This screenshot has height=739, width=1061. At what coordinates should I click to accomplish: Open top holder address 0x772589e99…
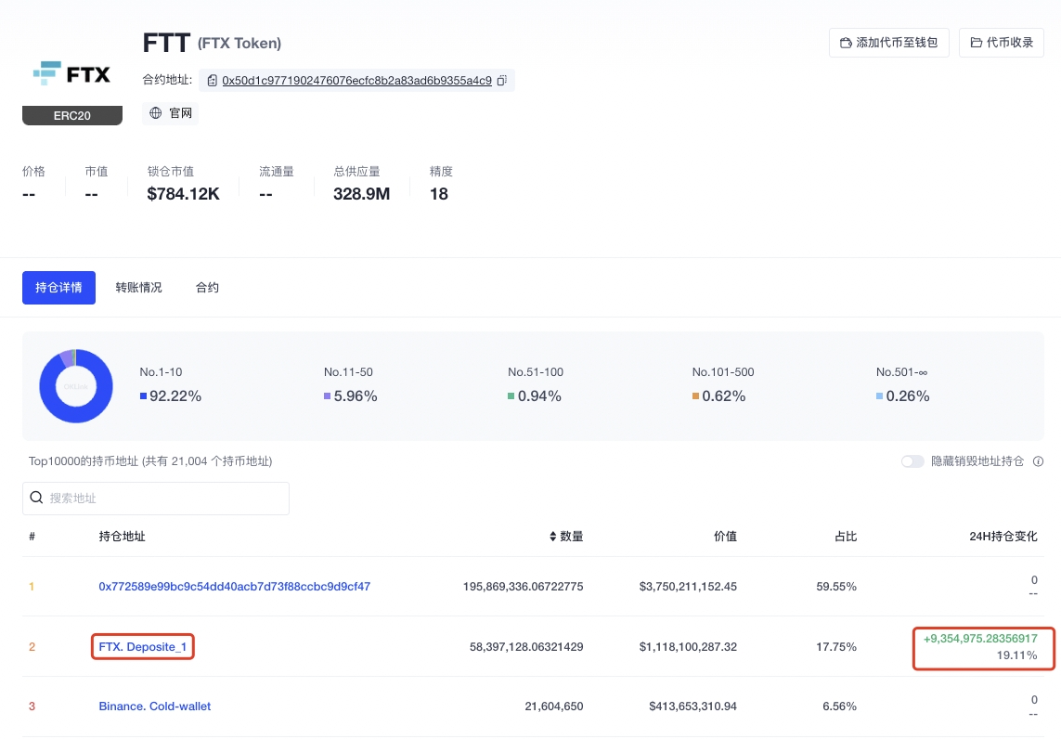[x=234, y=587]
